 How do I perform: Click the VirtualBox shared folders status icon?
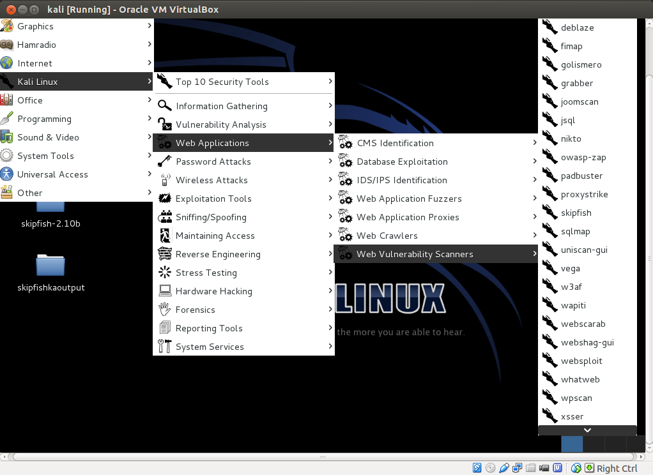(530, 468)
